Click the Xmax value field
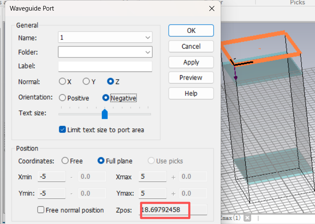 [153, 177]
